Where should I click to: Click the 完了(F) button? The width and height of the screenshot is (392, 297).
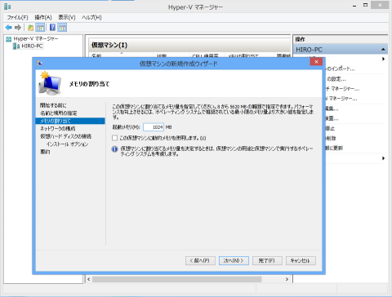(x=267, y=260)
